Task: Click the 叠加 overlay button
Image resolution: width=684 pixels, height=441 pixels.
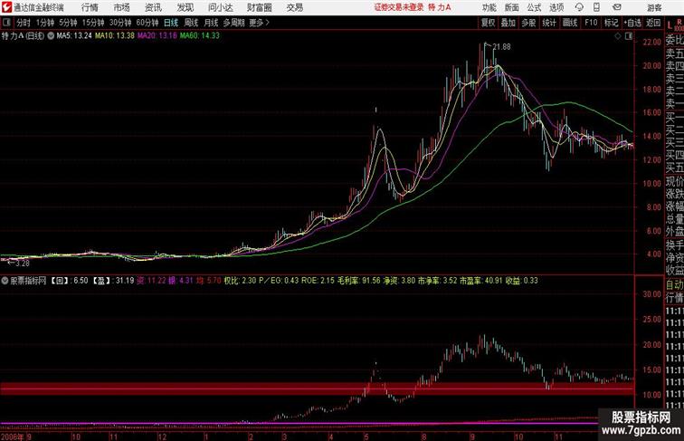Action: (x=508, y=23)
